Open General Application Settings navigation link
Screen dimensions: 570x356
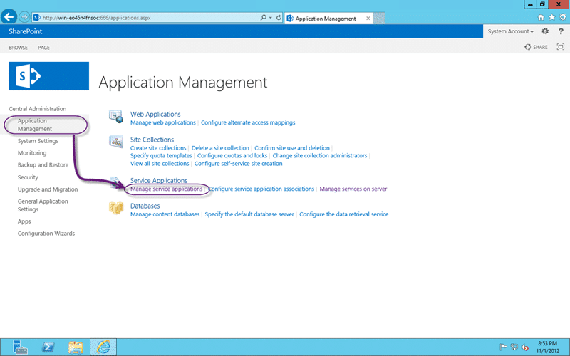43,205
